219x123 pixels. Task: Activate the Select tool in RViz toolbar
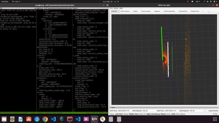[x=135, y=11]
